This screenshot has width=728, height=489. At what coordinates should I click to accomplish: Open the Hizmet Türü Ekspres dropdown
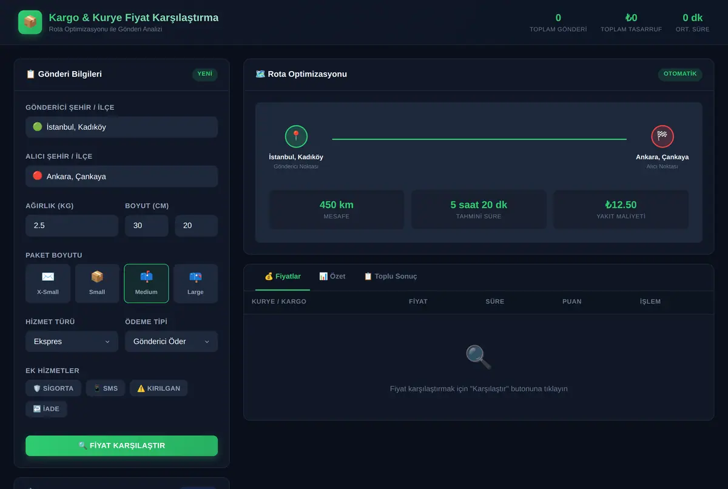(x=72, y=342)
